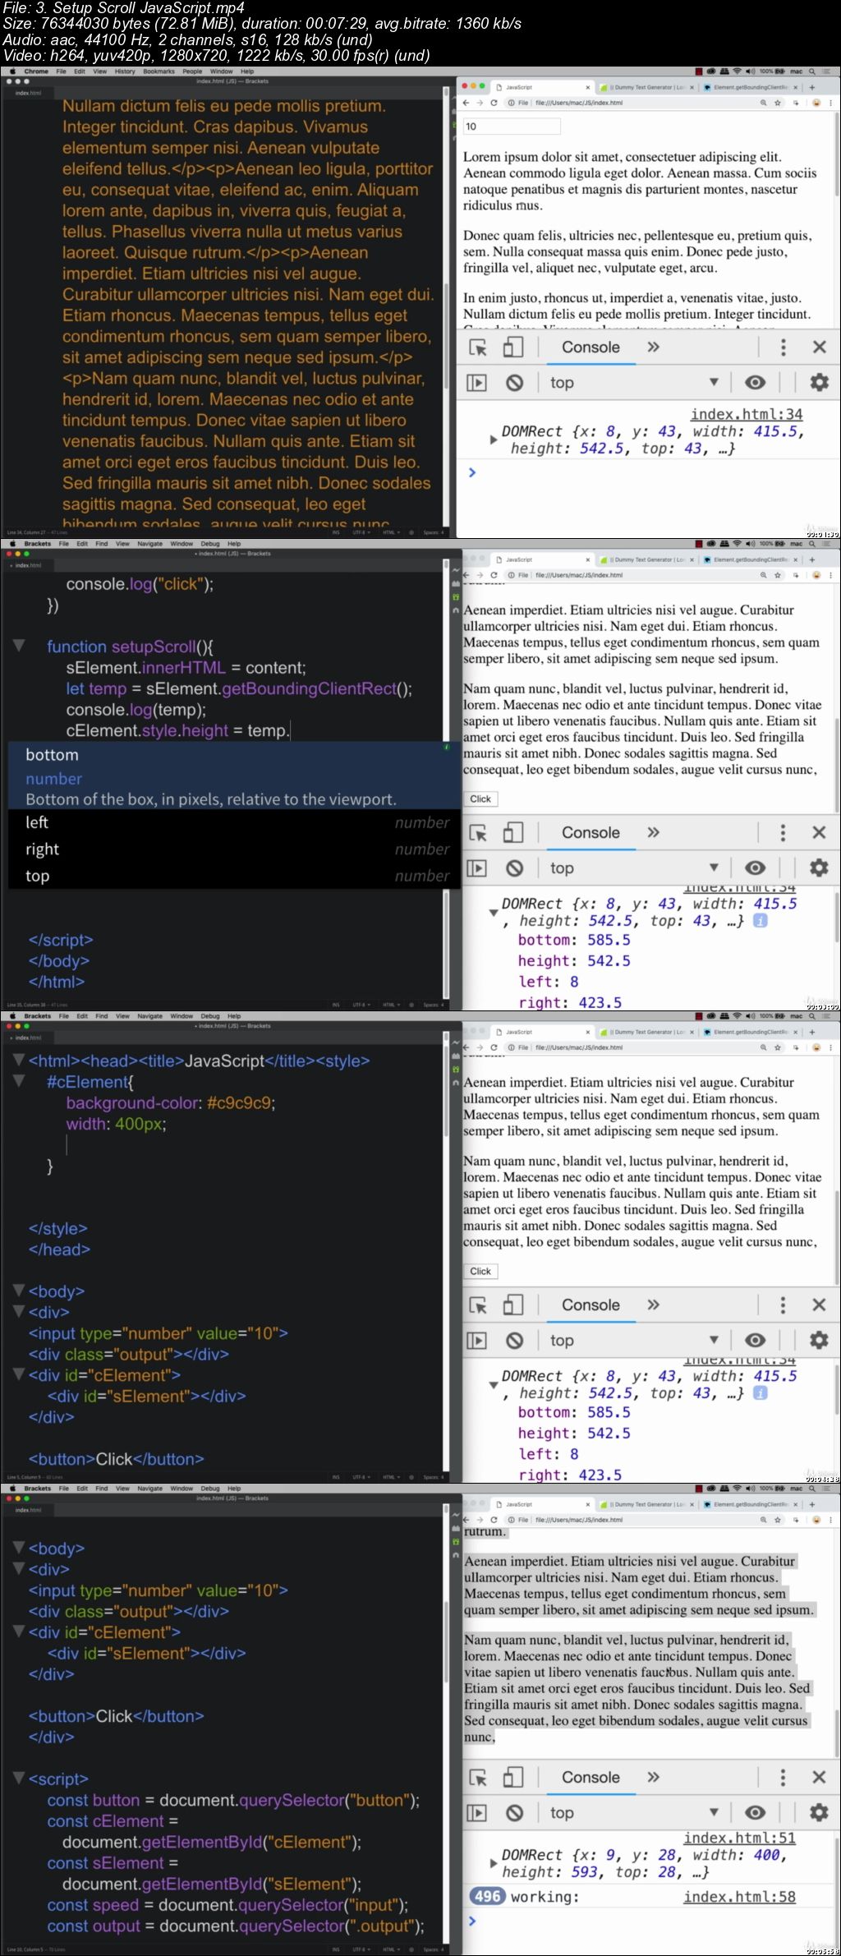
Task: Collapse the <script> tag fold triangle
Action: click(x=19, y=1779)
